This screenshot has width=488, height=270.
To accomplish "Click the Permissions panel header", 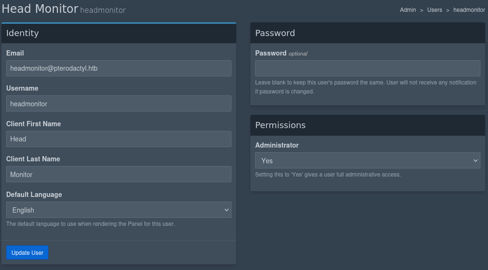I will 280,125.
